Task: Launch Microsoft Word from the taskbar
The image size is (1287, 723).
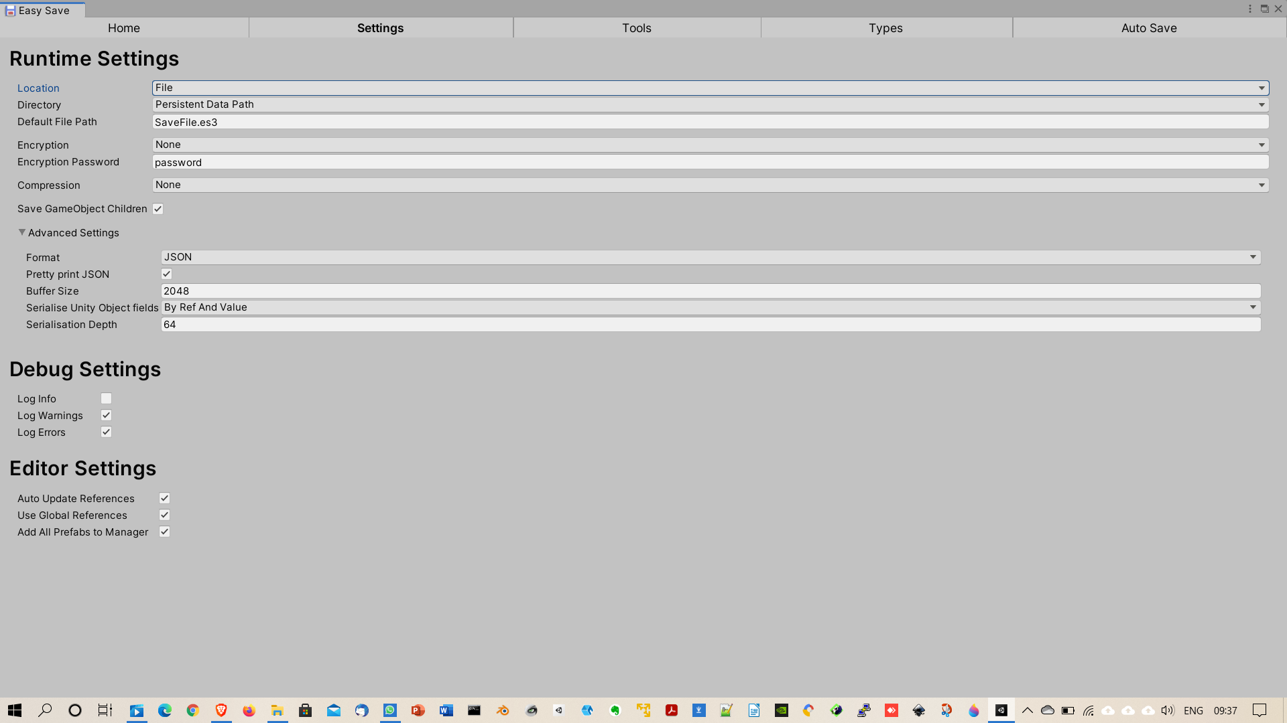Action: pos(446,710)
